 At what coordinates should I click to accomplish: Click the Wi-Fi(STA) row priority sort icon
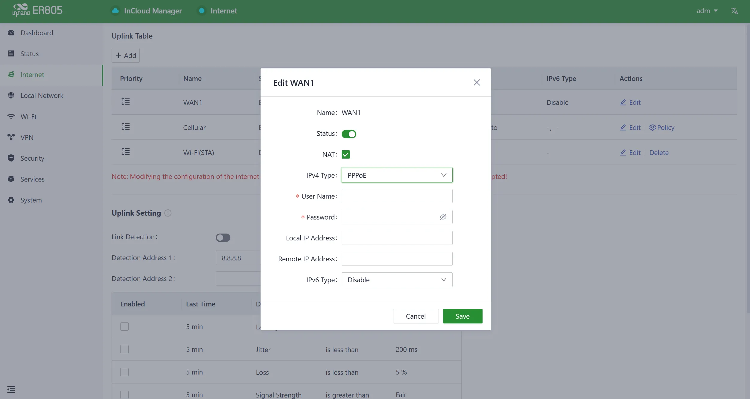(125, 152)
